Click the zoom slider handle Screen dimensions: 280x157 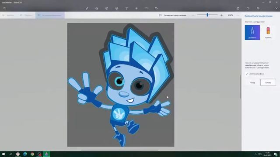(x=207, y=15)
